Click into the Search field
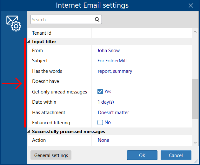The image size is (200, 165). [x=62, y=20]
